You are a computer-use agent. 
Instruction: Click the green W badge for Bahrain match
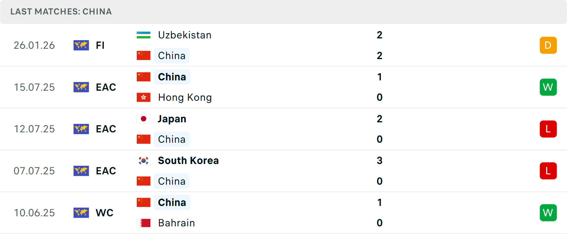point(548,213)
